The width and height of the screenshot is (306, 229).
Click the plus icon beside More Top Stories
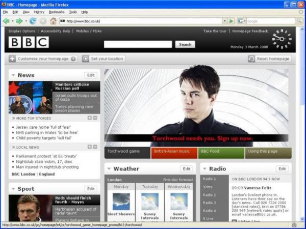[x=90, y=118]
